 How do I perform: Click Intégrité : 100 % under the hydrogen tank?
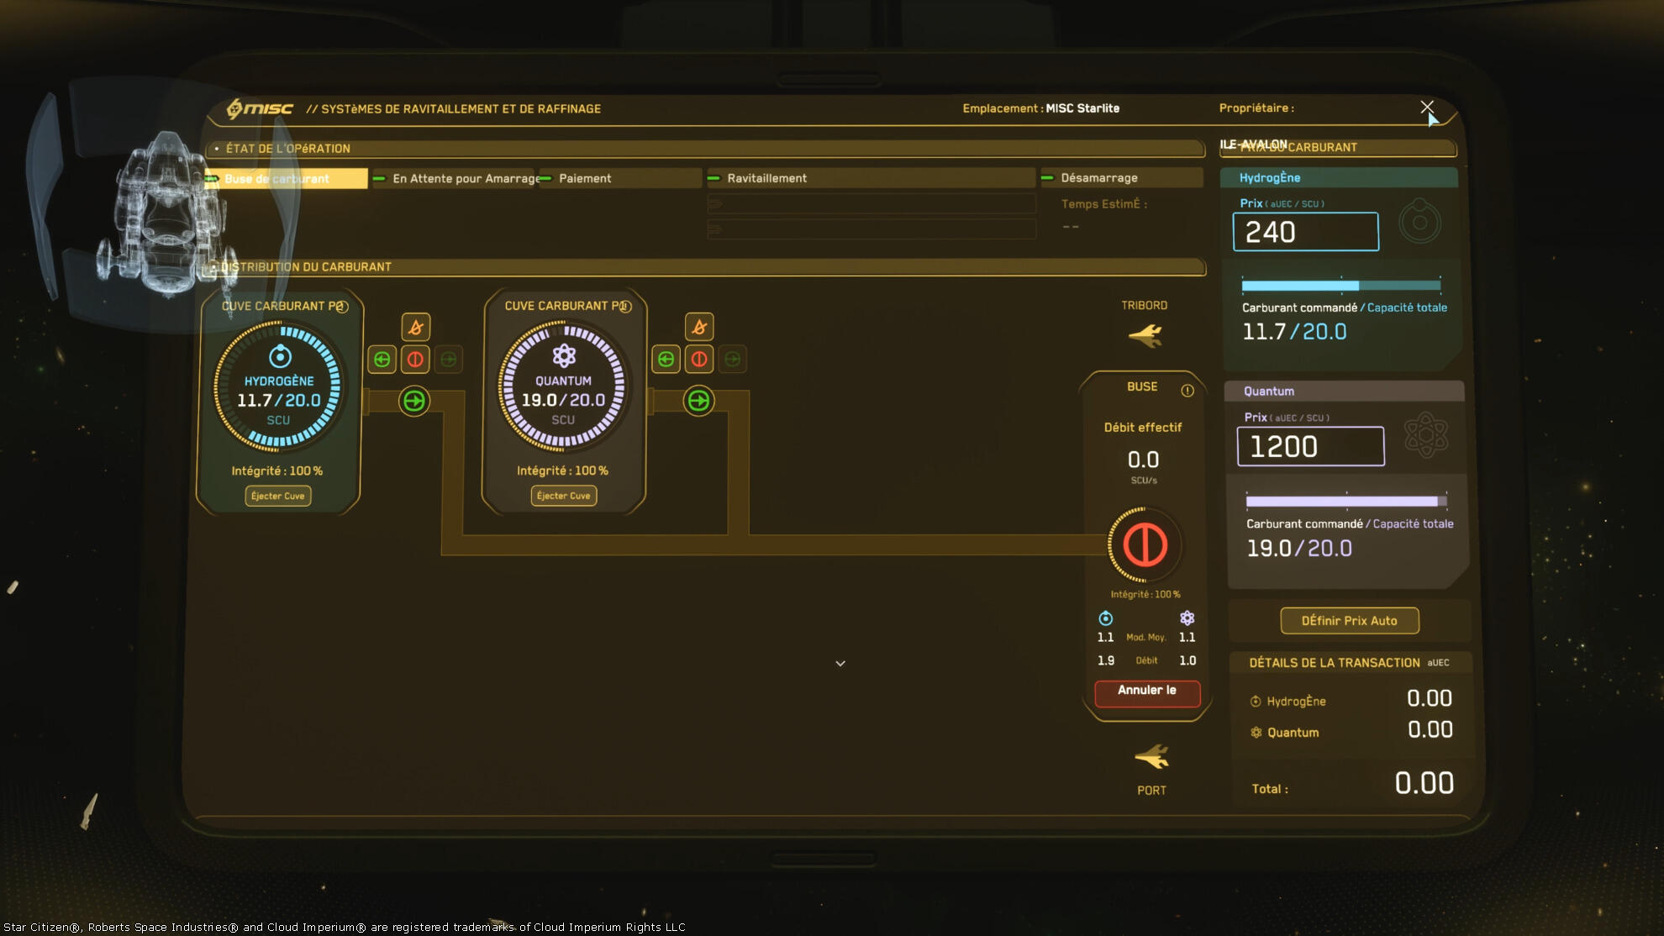(x=277, y=471)
